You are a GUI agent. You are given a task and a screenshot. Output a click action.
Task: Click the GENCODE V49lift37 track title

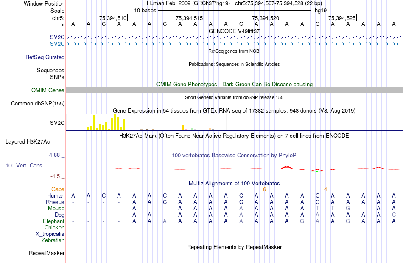pos(234,31)
